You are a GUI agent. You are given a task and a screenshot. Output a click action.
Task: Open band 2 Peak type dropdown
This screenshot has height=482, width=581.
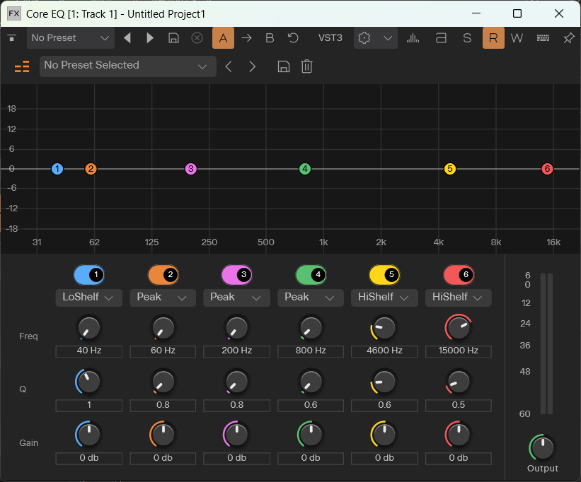(x=163, y=298)
